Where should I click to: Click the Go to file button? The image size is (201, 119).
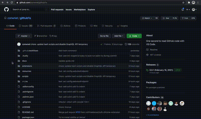[104, 36]
